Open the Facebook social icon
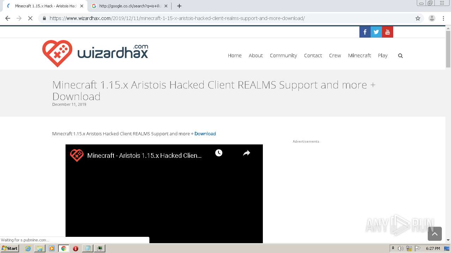The height and width of the screenshot is (253, 451). coord(365,32)
